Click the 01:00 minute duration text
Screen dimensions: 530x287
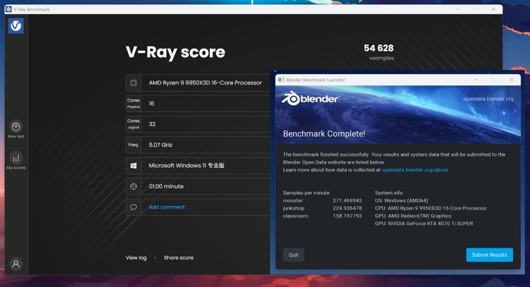[166, 186]
